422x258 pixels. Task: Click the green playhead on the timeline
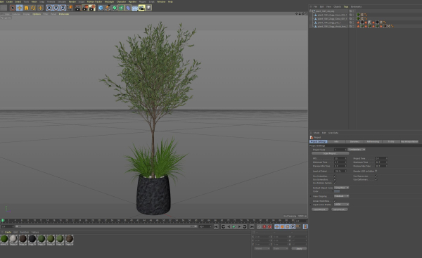click(x=3, y=221)
